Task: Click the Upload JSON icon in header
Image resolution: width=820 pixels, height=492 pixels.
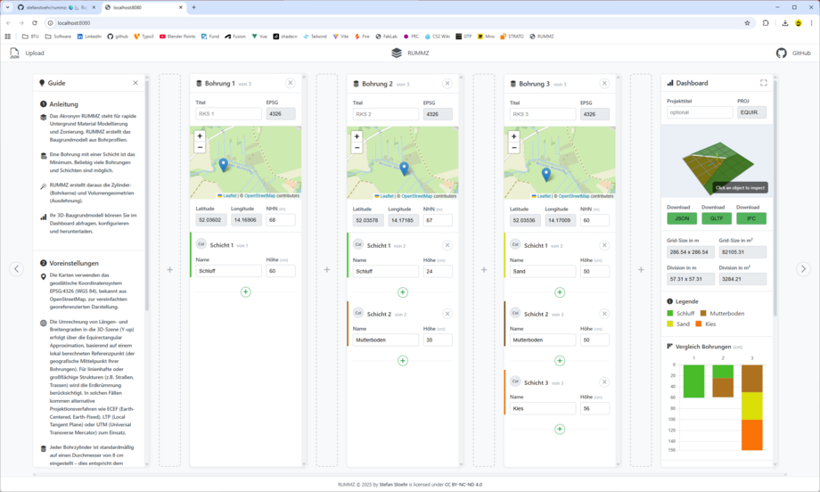Action: click(x=14, y=53)
